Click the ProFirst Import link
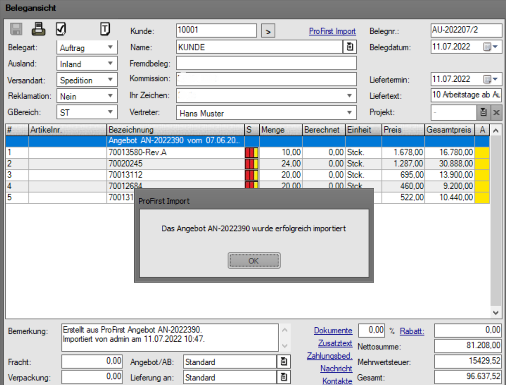This screenshot has width=506, height=385. [x=332, y=31]
